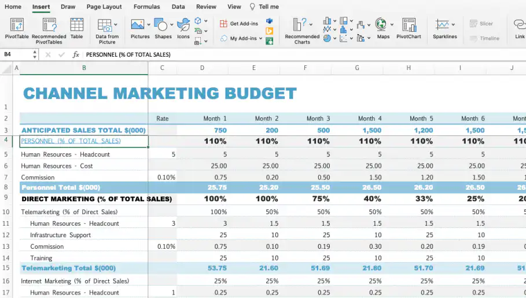Image resolution: width=526 pixels, height=298 pixels.
Task: Click the Screenshot icon
Action: click(x=198, y=41)
